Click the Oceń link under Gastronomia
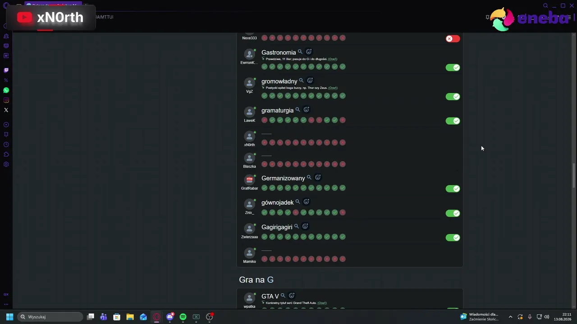The width and height of the screenshot is (577, 324). pyautogui.click(x=333, y=59)
